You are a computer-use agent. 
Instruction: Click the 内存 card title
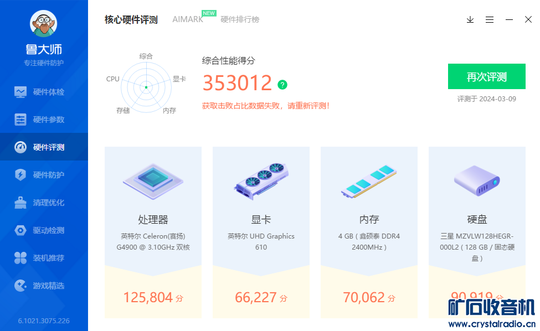tap(369, 220)
